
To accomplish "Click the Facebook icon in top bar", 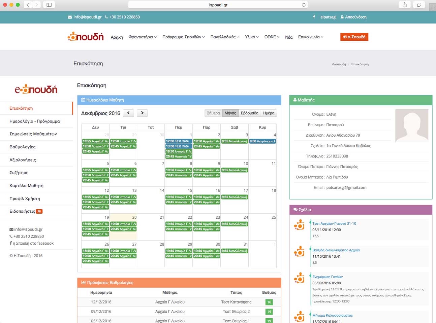I will [314, 17].
